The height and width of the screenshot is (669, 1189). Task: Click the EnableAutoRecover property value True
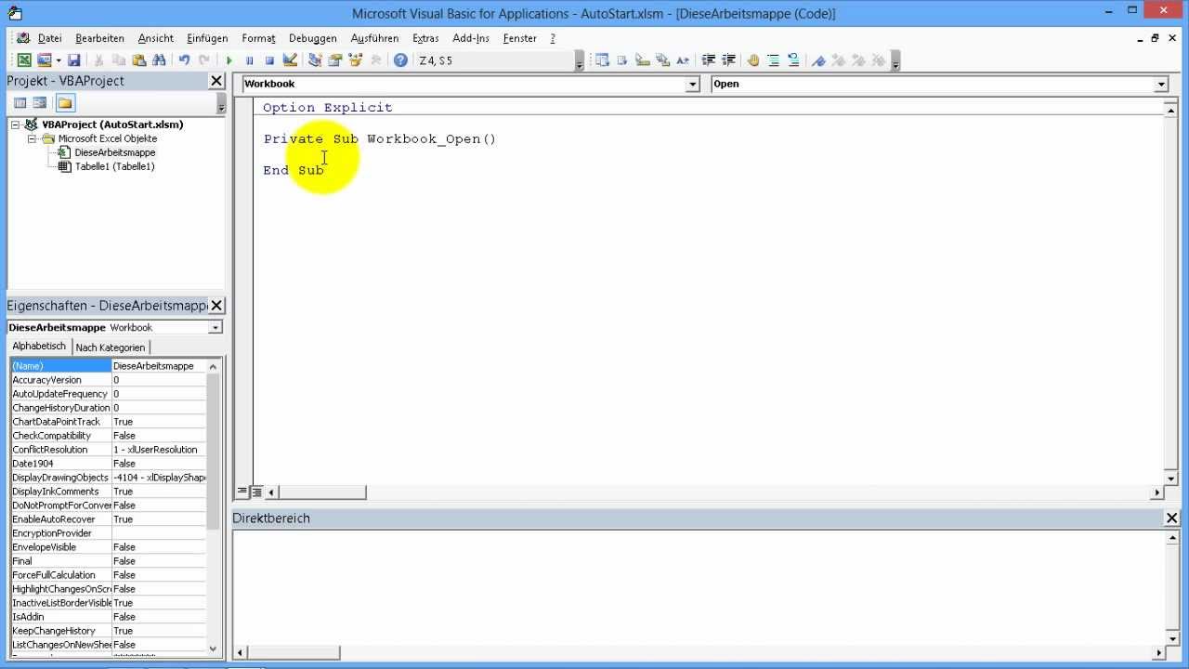pyautogui.click(x=159, y=519)
